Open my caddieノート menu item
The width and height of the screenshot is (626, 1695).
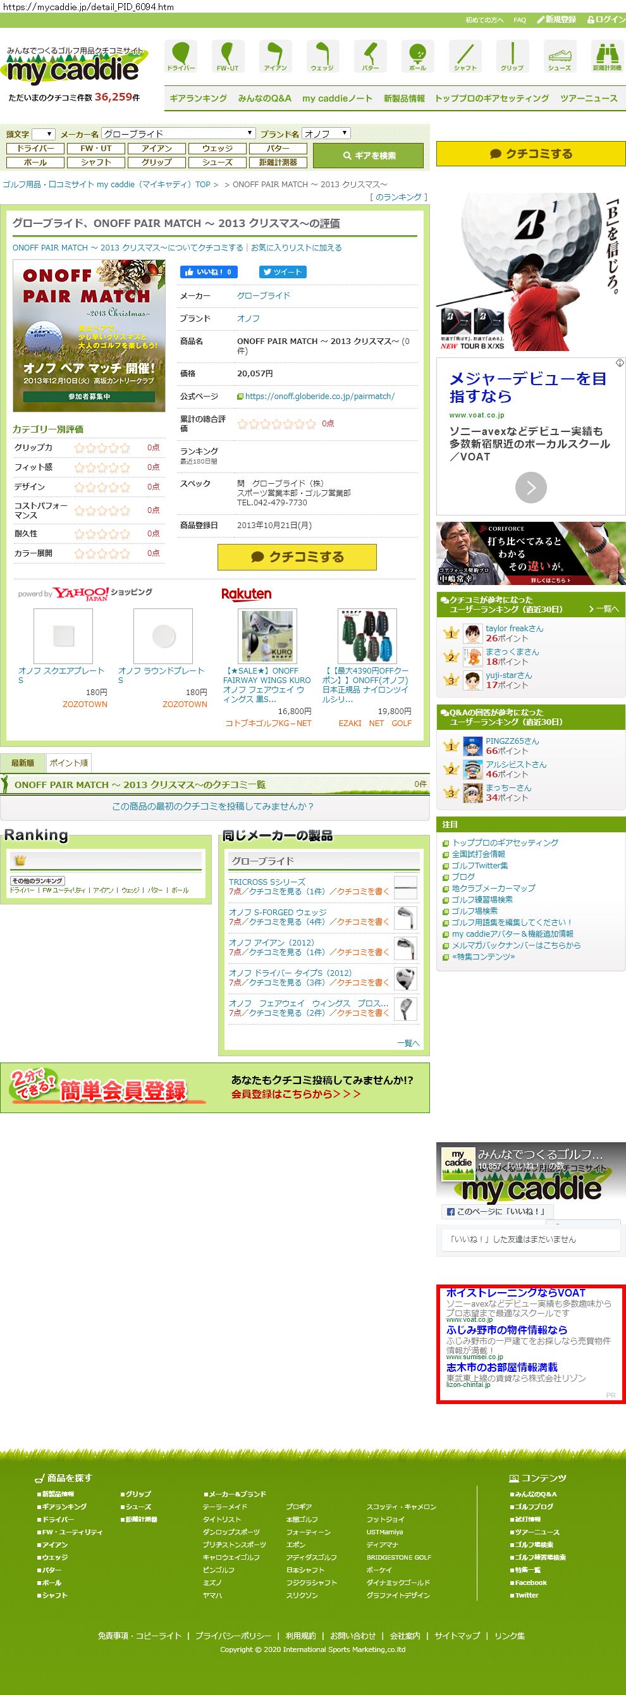(337, 98)
